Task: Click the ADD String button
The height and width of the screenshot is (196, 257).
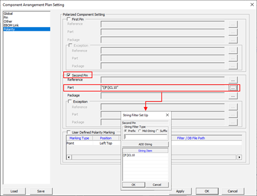Action: pyautogui.click(x=145, y=144)
